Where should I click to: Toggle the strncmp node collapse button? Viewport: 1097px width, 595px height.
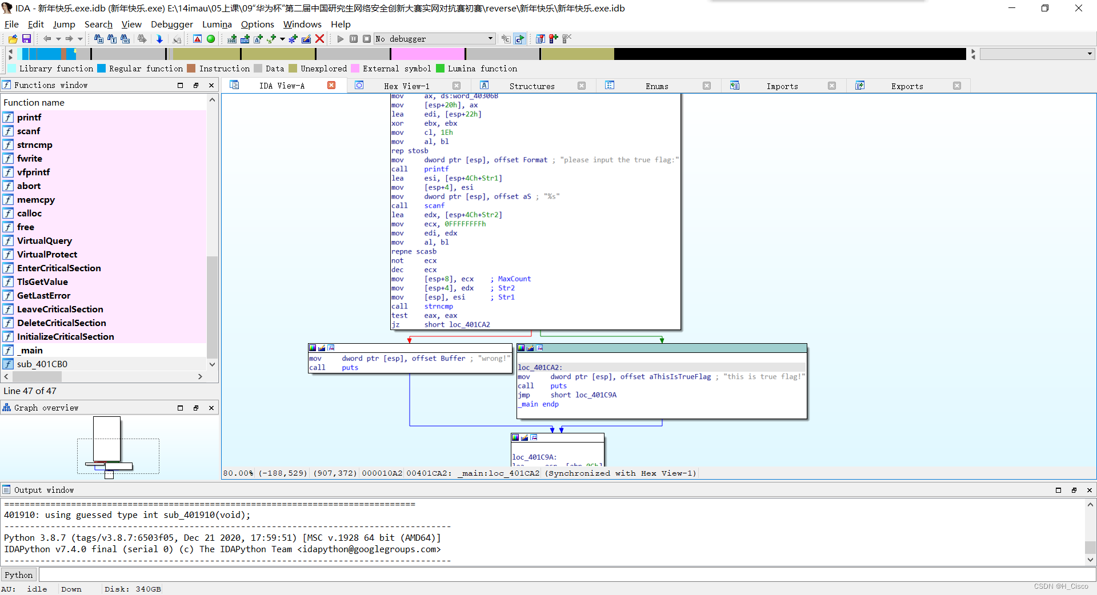pos(331,348)
